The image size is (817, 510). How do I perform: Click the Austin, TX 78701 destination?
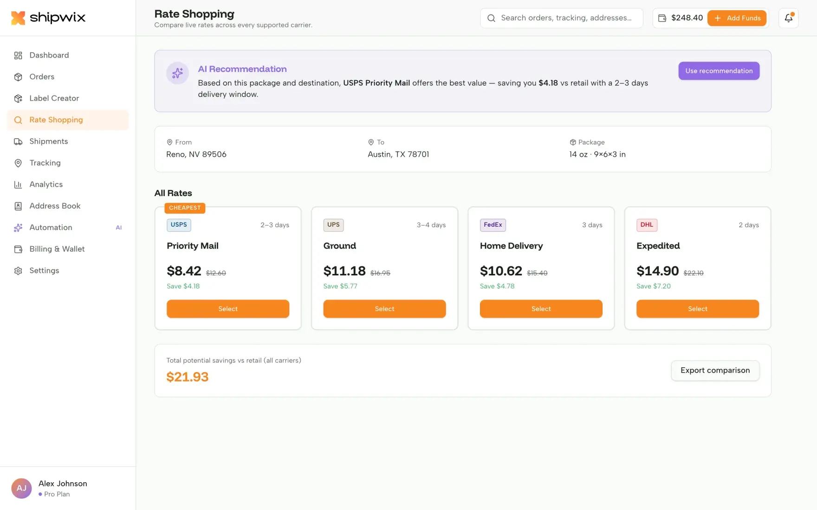tap(398, 154)
